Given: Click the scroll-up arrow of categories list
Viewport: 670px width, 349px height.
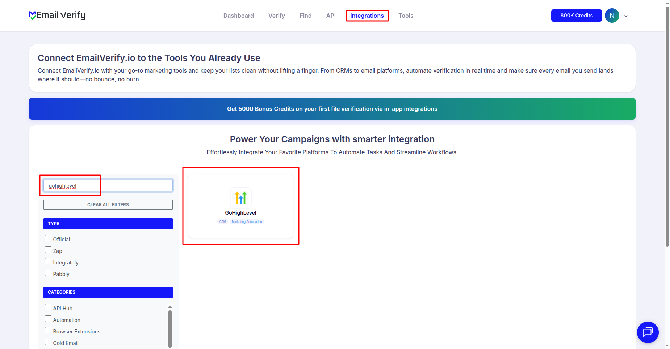Looking at the screenshot, I should pyautogui.click(x=170, y=307).
